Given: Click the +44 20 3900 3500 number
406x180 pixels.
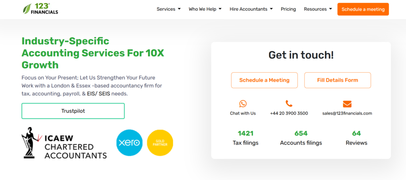Looking at the screenshot, I should (x=289, y=113).
